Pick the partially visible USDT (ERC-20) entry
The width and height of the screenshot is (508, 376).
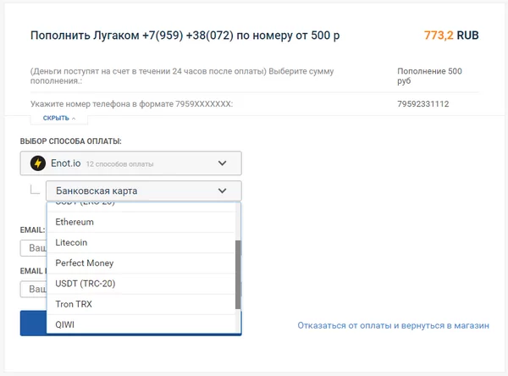tap(85, 205)
